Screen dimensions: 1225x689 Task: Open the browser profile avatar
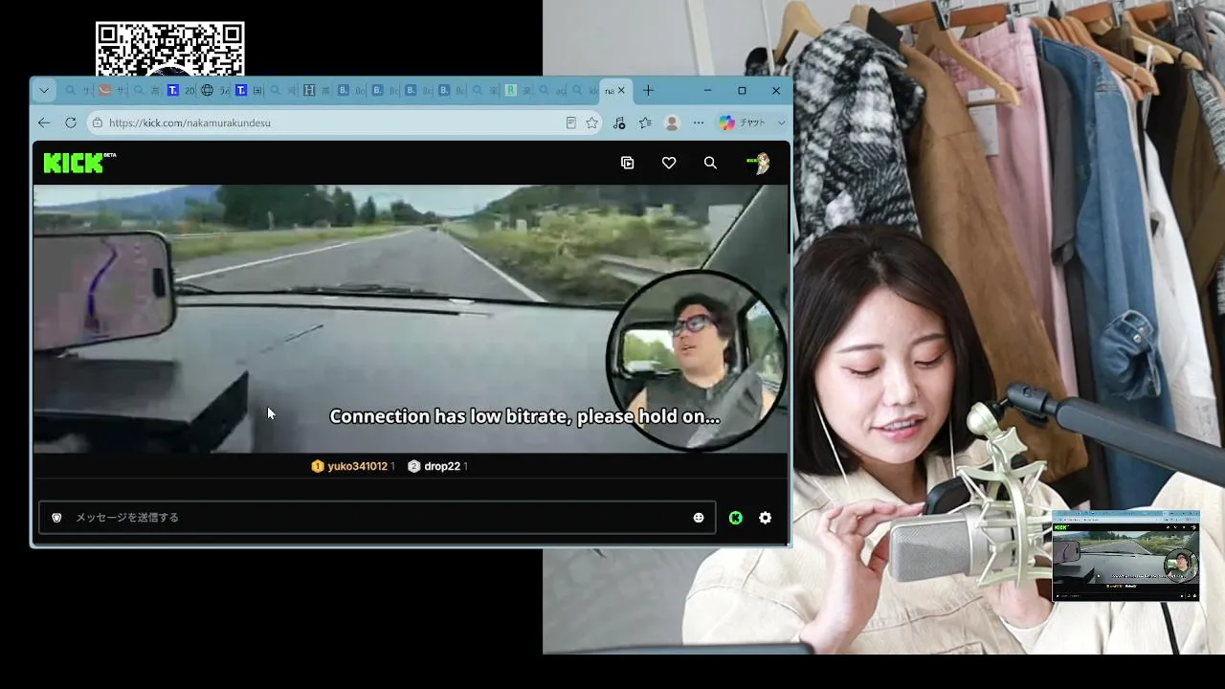pos(672,122)
